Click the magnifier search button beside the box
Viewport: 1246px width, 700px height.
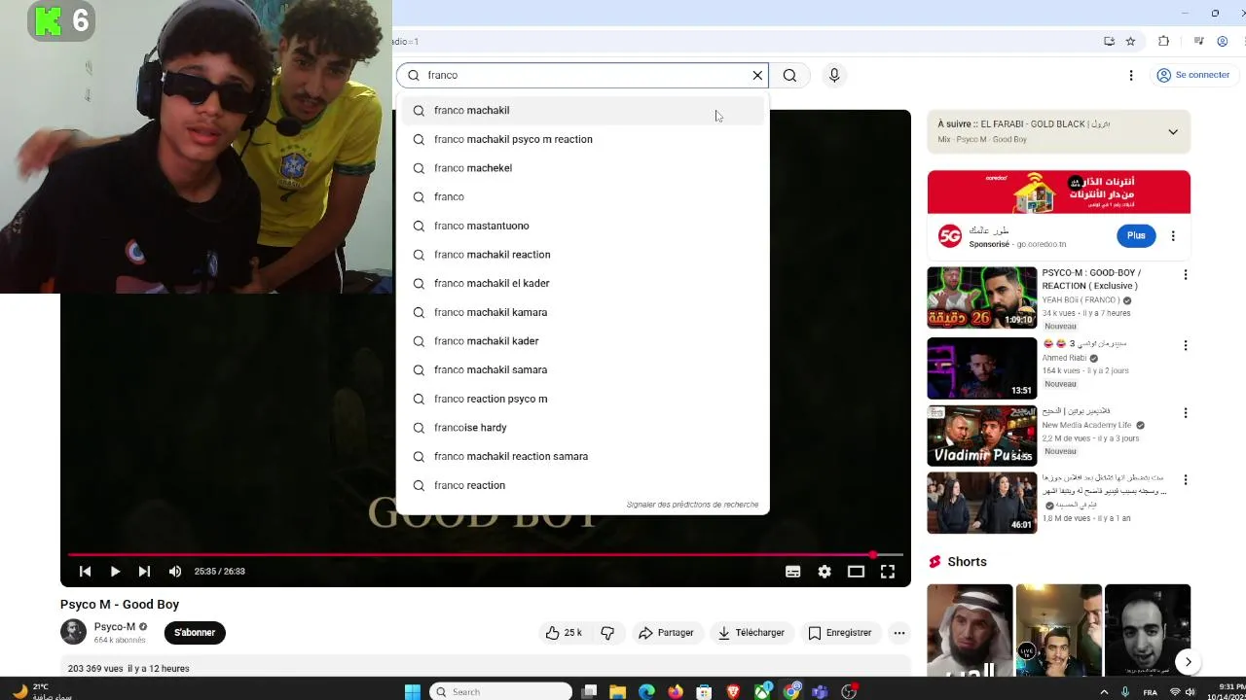pos(789,75)
